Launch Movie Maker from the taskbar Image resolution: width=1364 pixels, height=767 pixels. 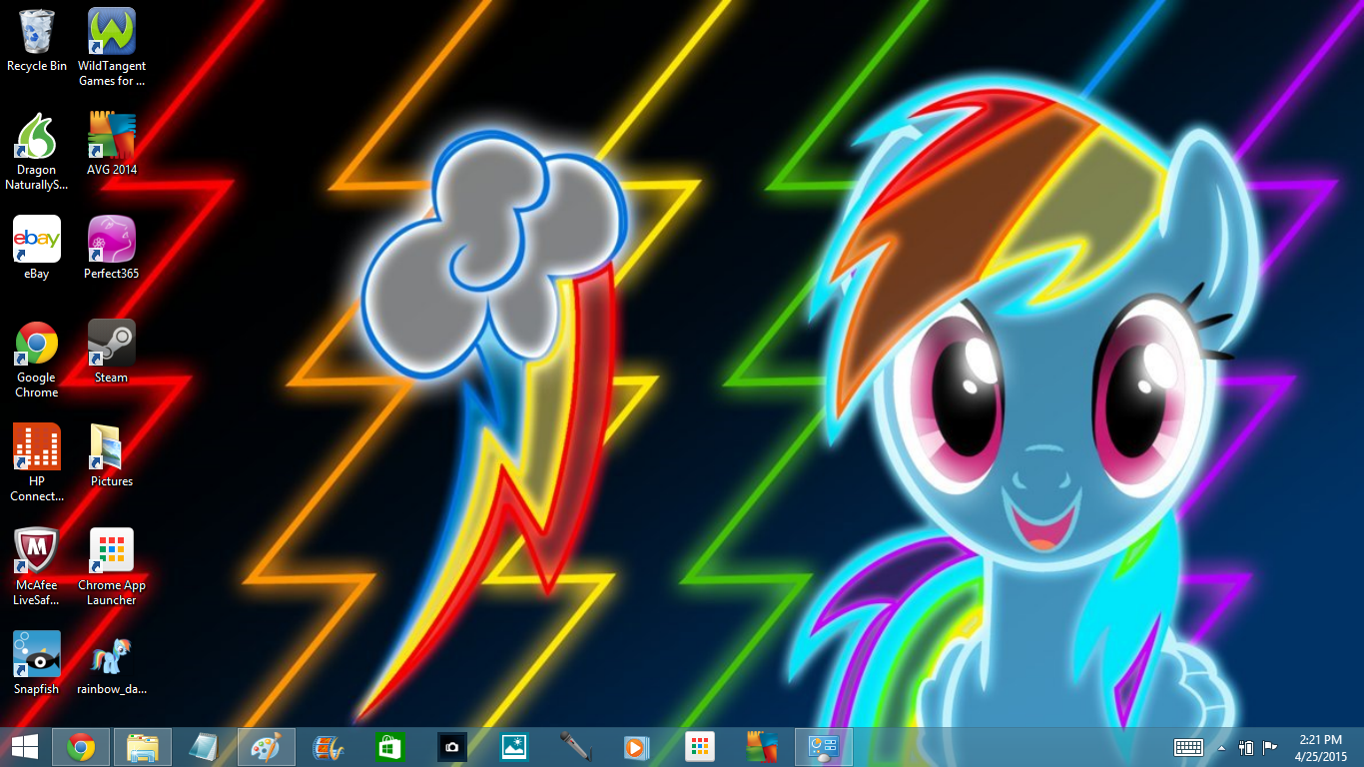[x=329, y=747]
